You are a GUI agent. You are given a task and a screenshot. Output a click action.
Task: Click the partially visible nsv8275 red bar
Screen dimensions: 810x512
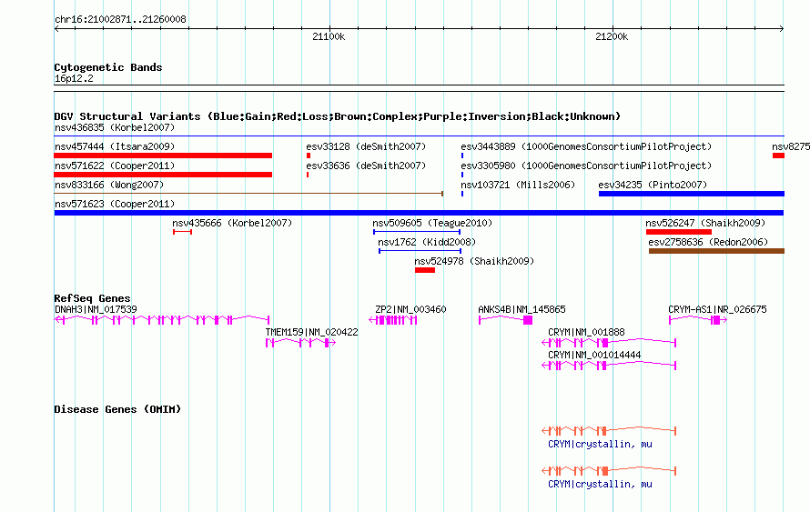point(778,156)
